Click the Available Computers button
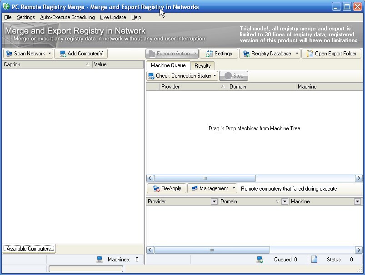Viewport: 365px width, 275px height. (28, 248)
